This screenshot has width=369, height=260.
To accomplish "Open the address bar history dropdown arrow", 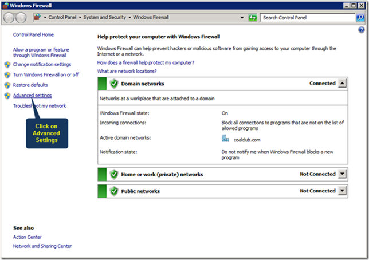I will 242,18.
